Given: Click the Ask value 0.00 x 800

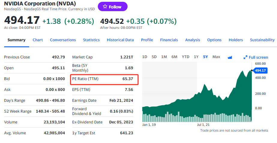Looking at the screenshot, I should pyautogui.click(x=55, y=89).
